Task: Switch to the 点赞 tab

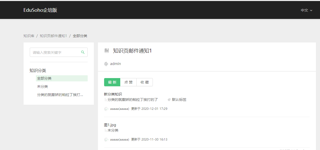Action: click(x=128, y=82)
